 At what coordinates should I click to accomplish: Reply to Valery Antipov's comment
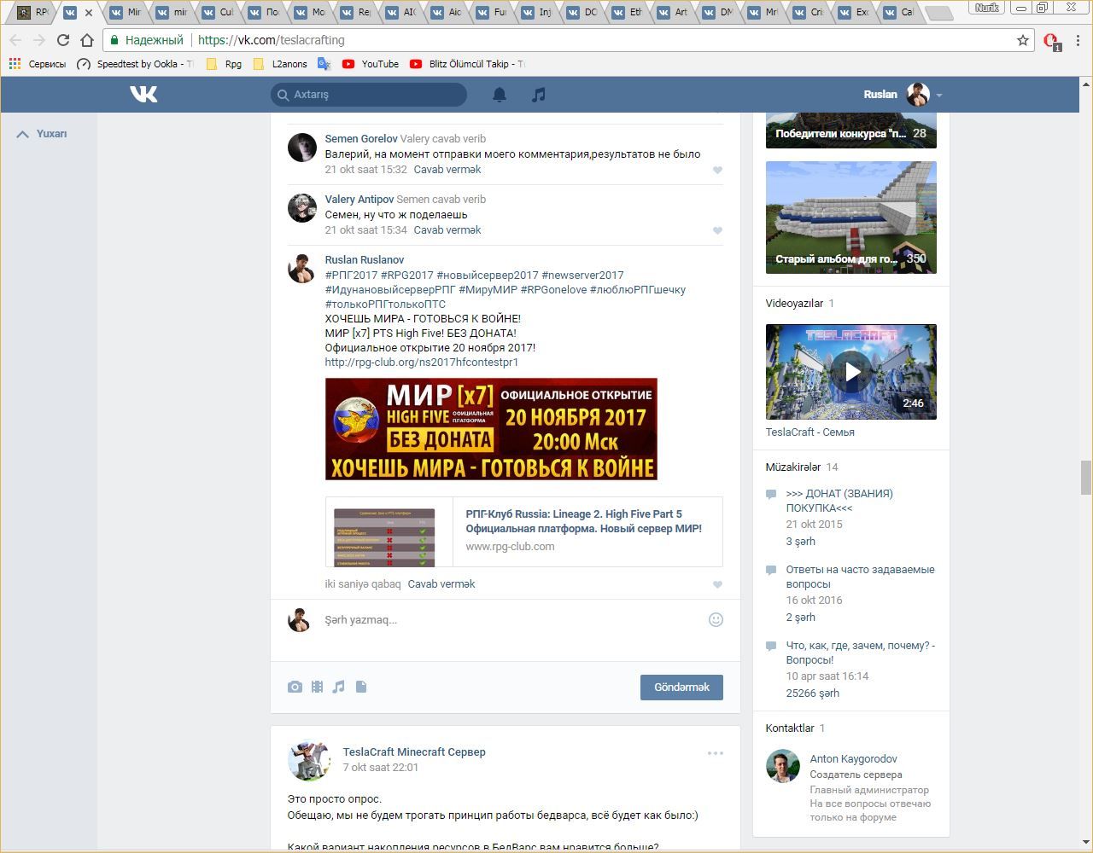point(447,230)
